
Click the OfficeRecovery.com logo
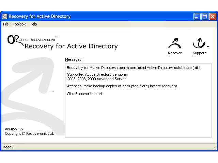coord(33,40)
